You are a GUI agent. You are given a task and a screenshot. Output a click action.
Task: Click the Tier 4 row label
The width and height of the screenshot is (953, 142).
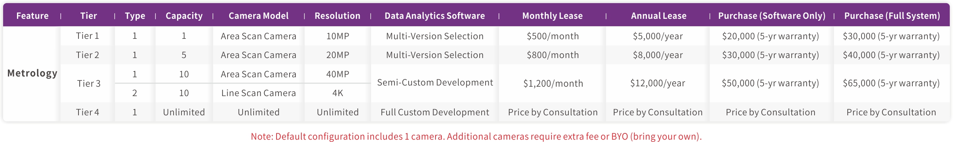[88, 112]
